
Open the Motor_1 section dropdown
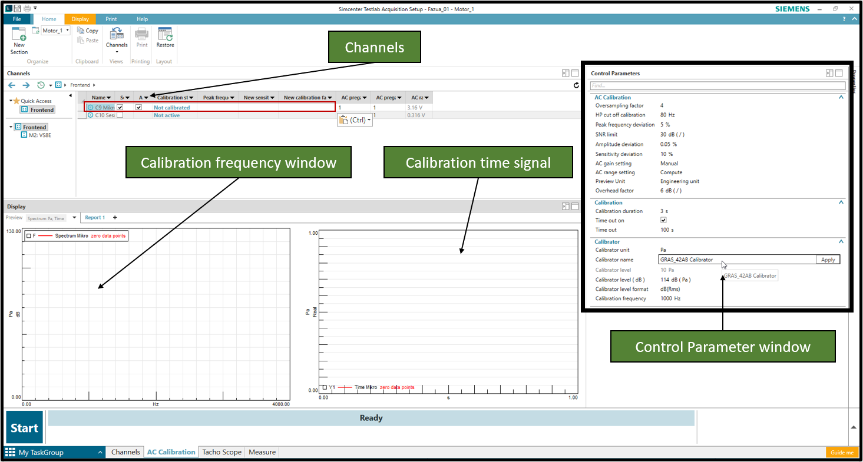[x=67, y=30]
